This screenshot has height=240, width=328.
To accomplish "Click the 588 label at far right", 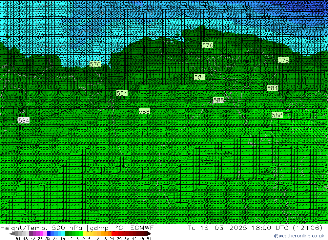I will click(x=277, y=115).
